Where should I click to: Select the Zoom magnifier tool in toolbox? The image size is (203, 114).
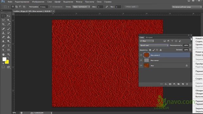pyautogui.click(x=9, y=54)
